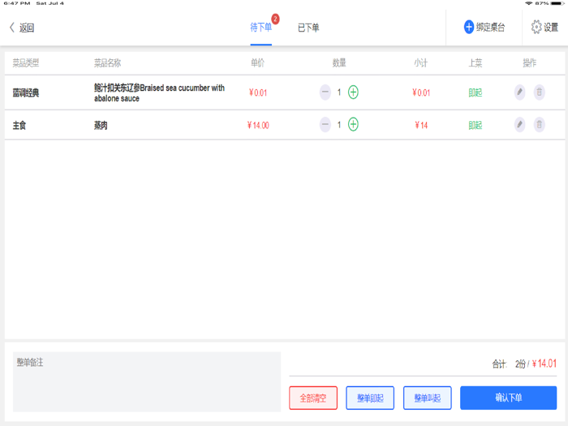Select the 蒸肉 dish name

[101, 125]
